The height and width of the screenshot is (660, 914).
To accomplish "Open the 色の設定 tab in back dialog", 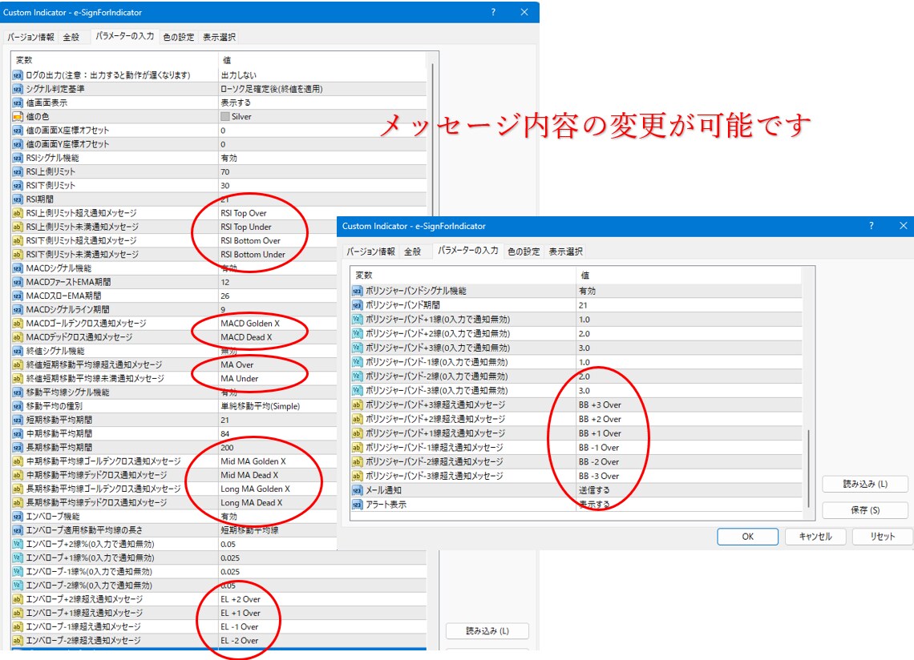I will pyautogui.click(x=178, y=37).
